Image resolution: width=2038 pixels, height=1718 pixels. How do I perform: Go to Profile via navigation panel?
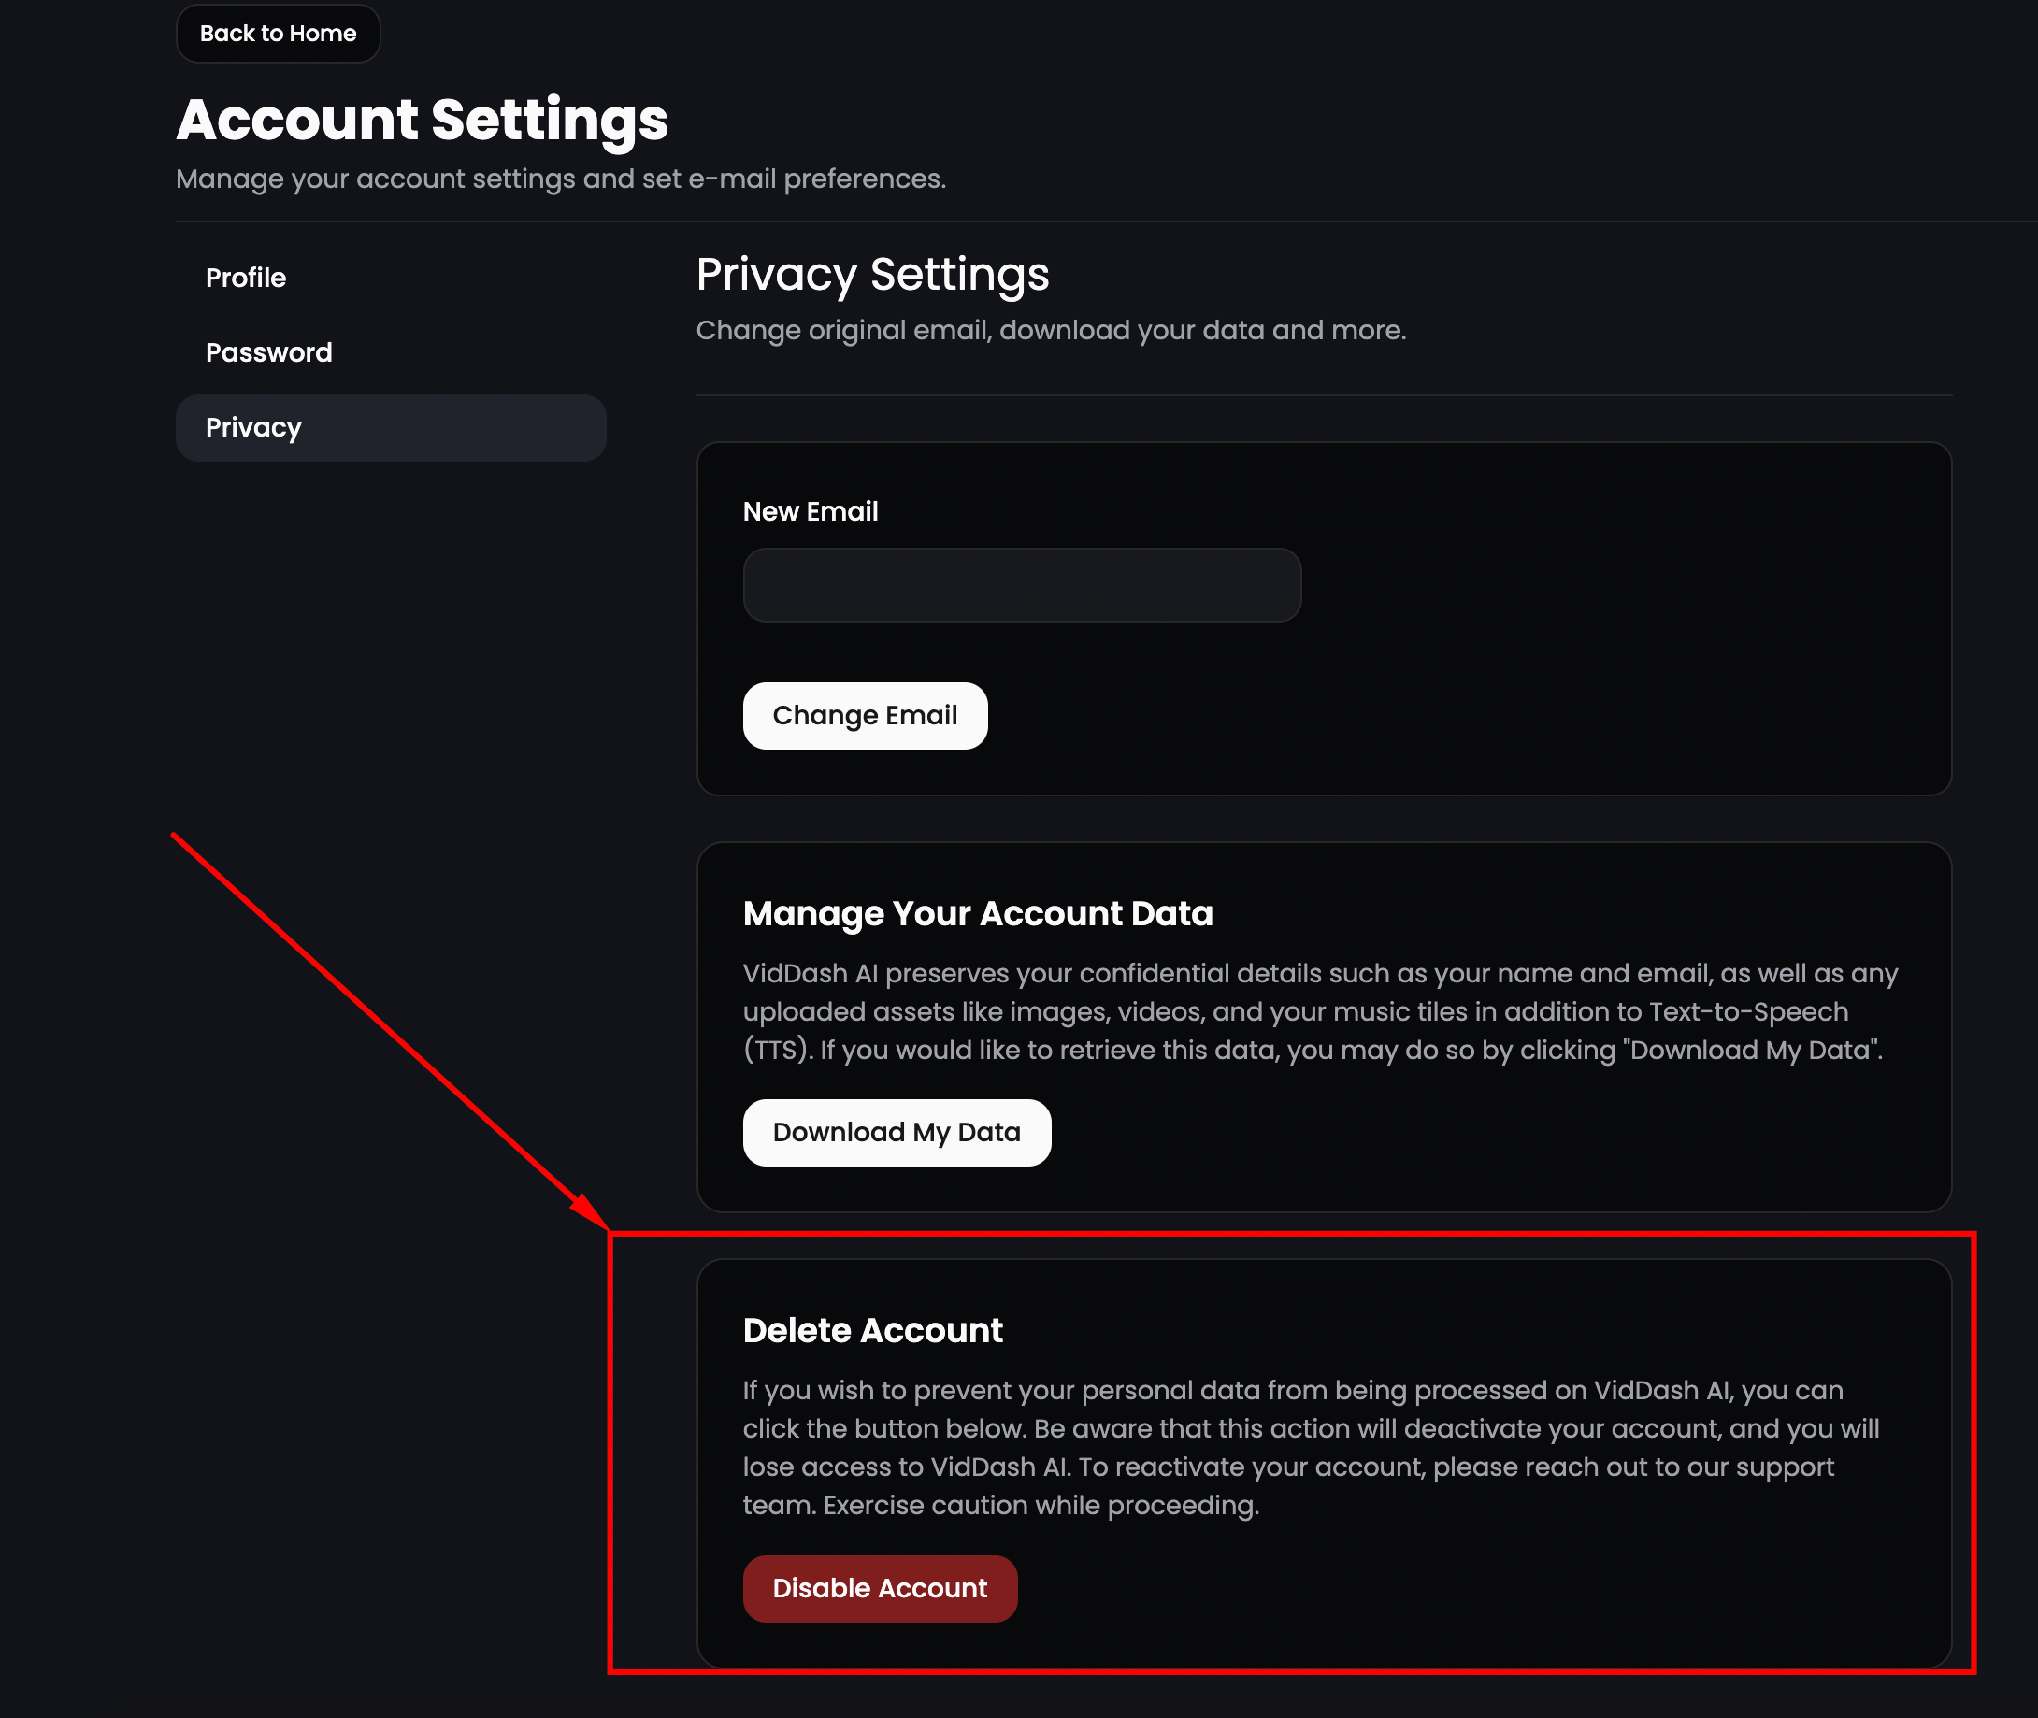246,278
